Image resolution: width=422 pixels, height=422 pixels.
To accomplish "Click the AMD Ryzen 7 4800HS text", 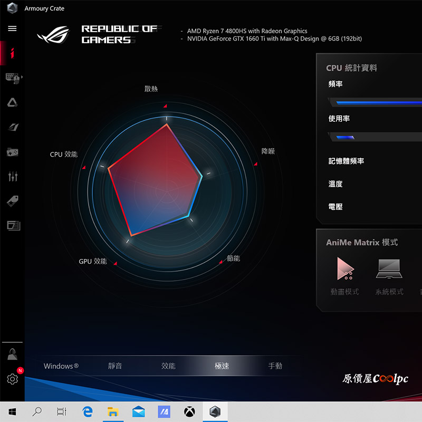I will pyautogui.click(x=247, y=31).
